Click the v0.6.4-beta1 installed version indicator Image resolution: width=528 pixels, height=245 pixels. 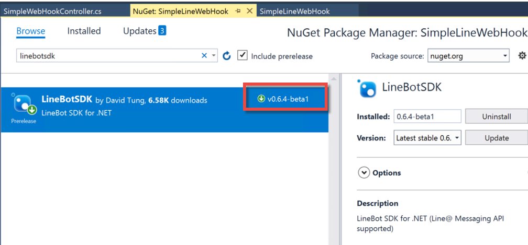(x=283, y=98)
